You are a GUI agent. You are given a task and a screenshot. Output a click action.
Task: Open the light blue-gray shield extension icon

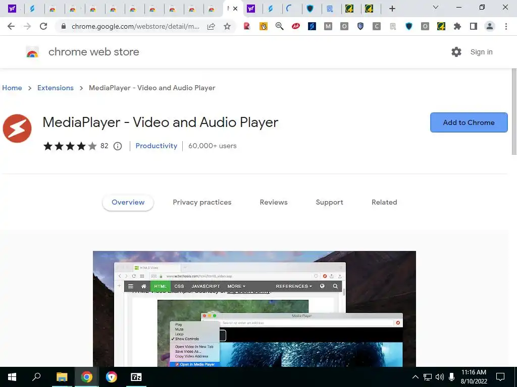tap(360, 26)
